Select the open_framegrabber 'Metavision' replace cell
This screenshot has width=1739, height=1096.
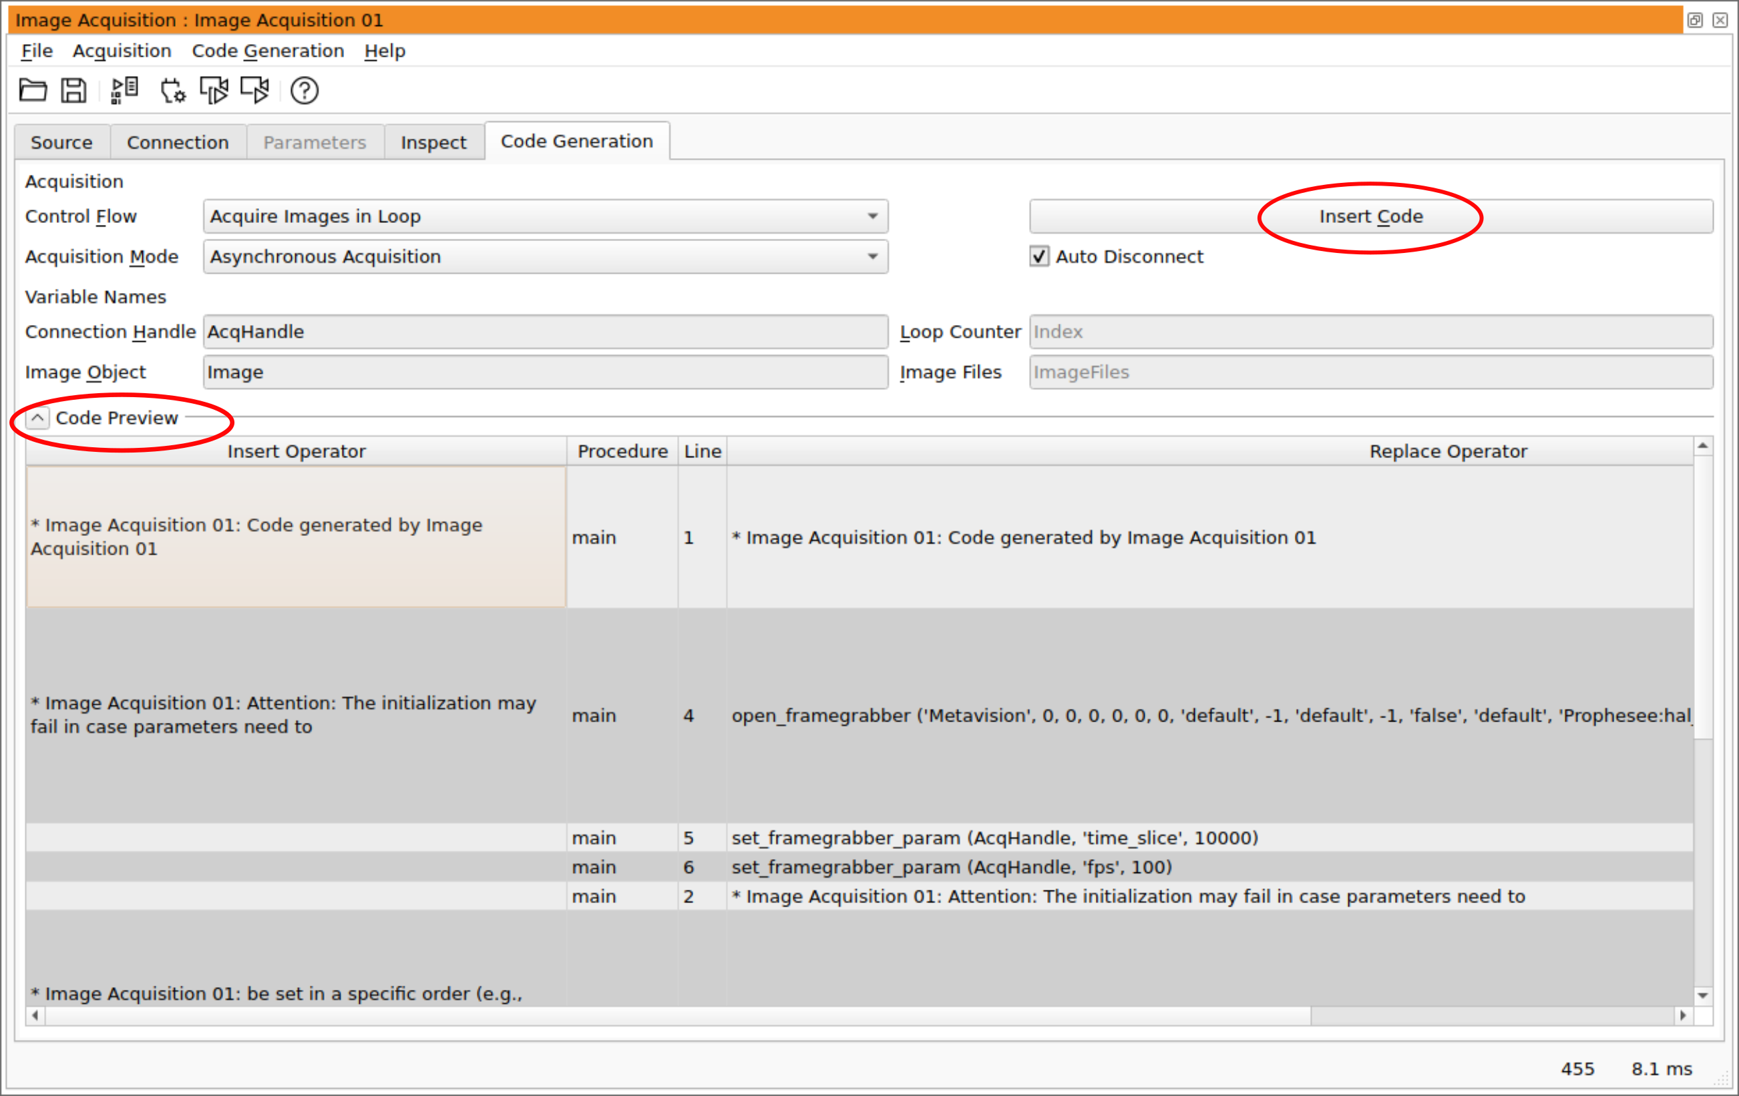click(1209, 715)
